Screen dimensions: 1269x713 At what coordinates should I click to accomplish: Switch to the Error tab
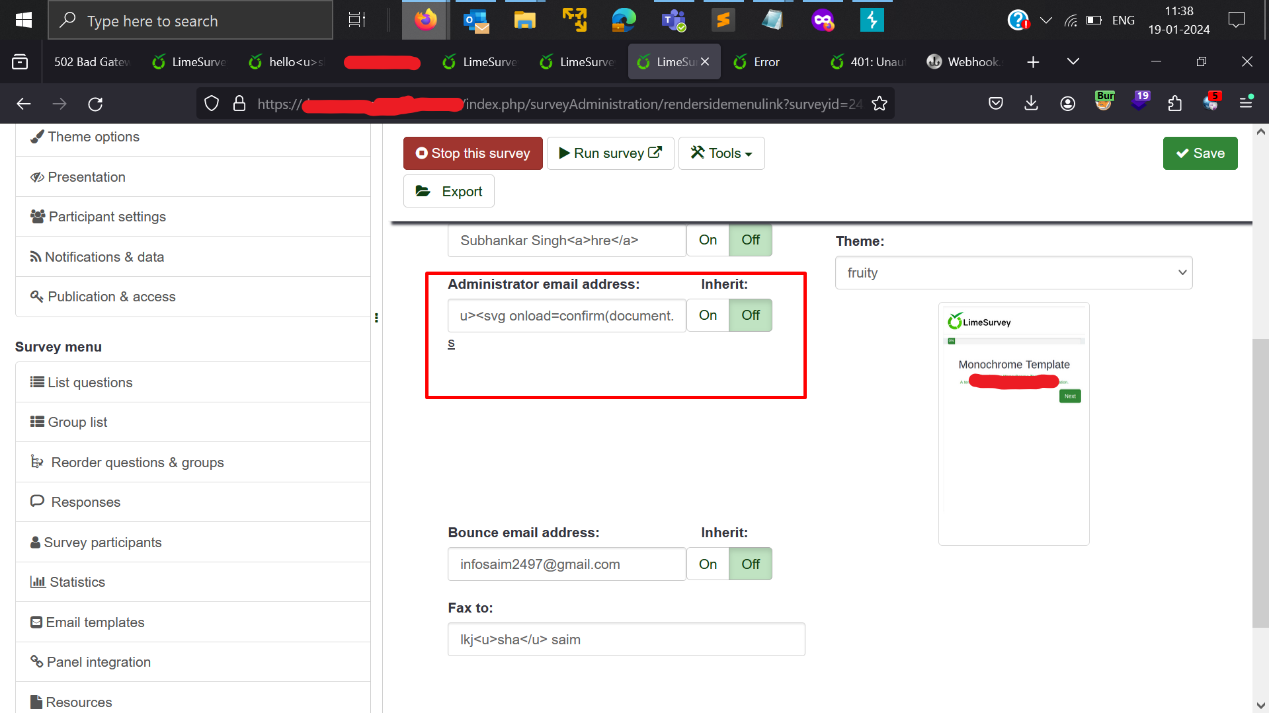[x=767, y=62]
